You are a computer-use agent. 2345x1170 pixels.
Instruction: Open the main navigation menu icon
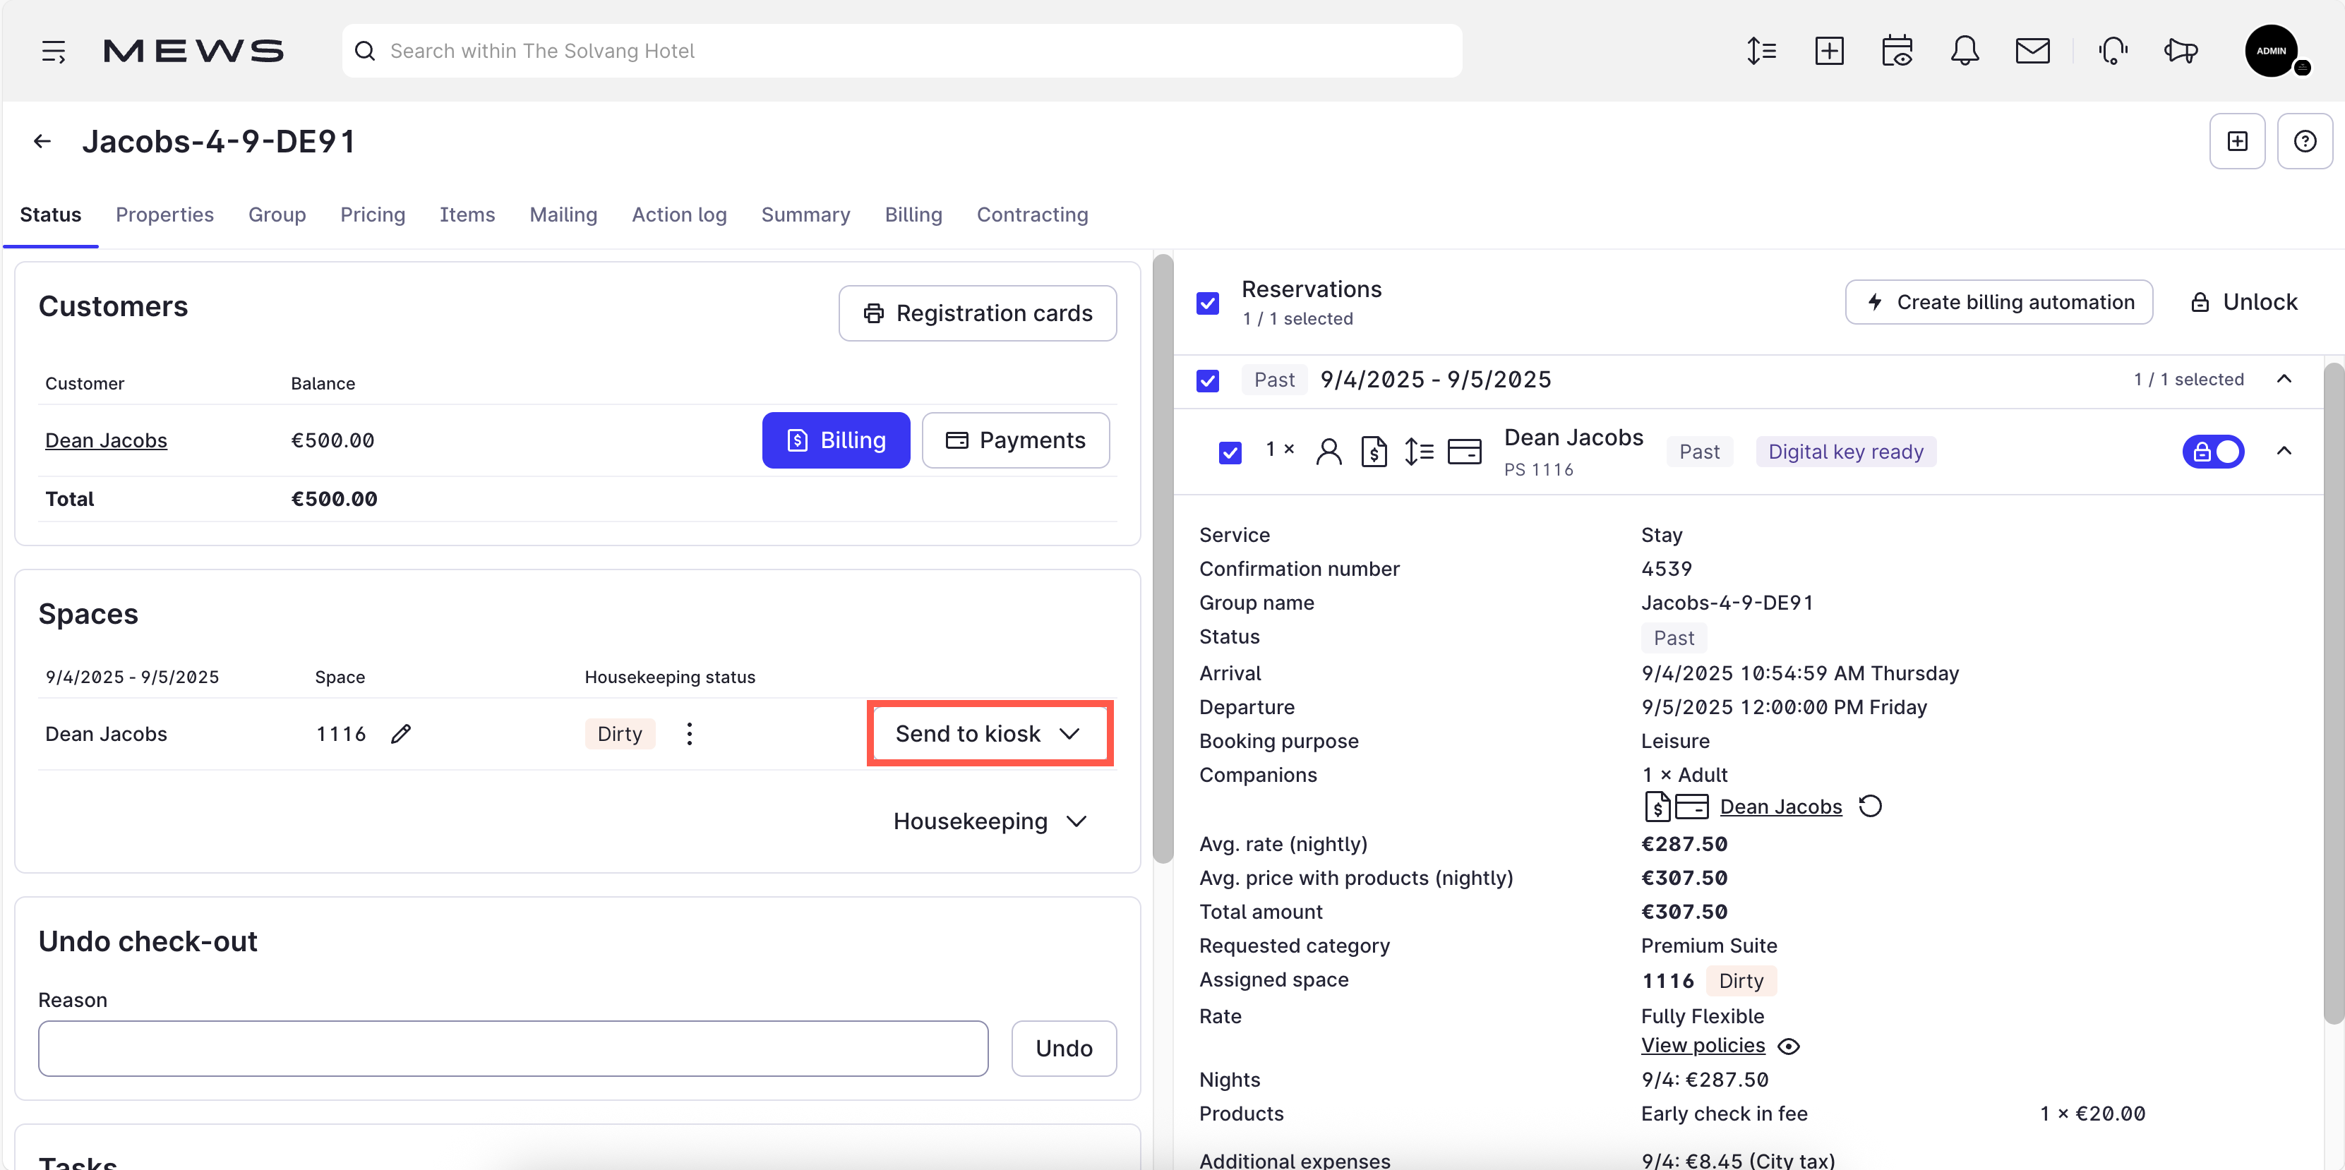(54, 51)
